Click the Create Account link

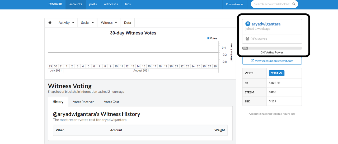235,4
